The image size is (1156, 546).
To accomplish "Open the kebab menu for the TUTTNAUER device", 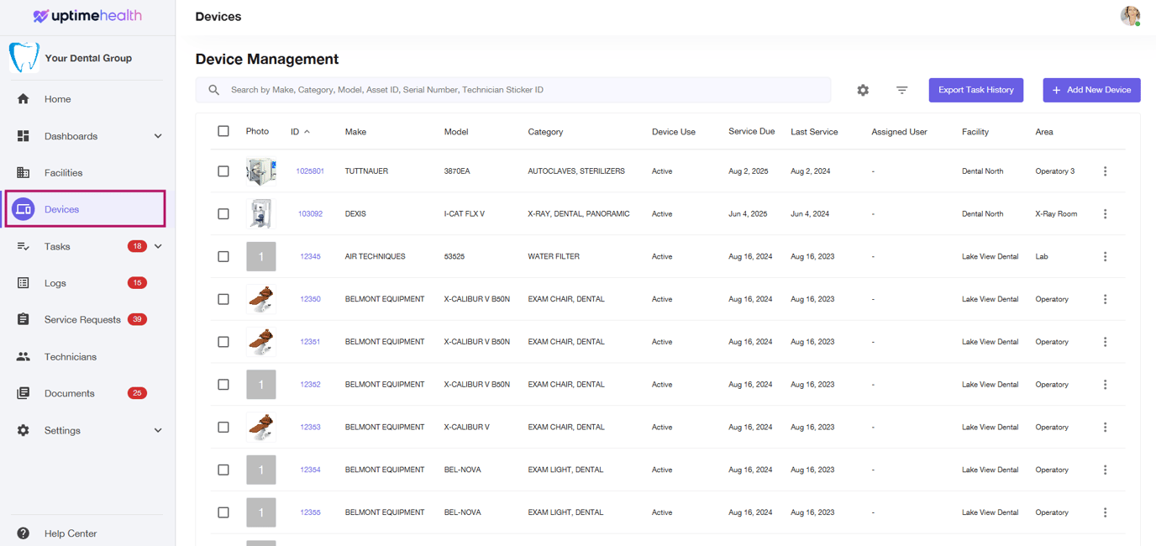I will 1105,171.
